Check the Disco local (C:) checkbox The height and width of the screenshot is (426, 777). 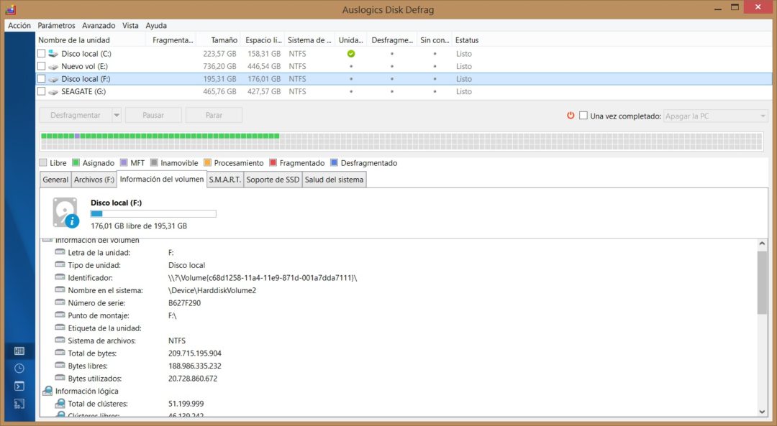pyautogui.click(x=42, y=54)
